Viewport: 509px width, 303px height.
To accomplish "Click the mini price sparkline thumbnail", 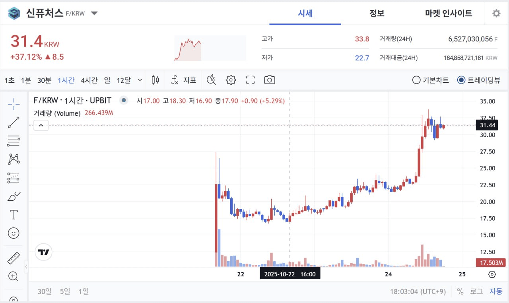I will point(210,48).
